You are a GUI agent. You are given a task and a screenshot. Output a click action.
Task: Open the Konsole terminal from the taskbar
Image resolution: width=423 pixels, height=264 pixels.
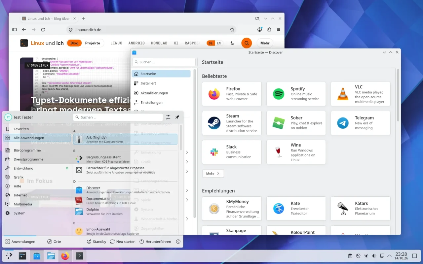79,256
